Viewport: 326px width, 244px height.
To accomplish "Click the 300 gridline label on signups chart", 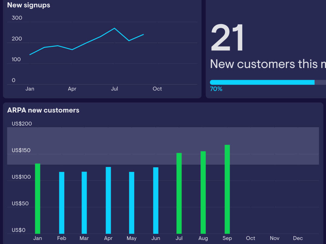I will (x=17, y=18).
